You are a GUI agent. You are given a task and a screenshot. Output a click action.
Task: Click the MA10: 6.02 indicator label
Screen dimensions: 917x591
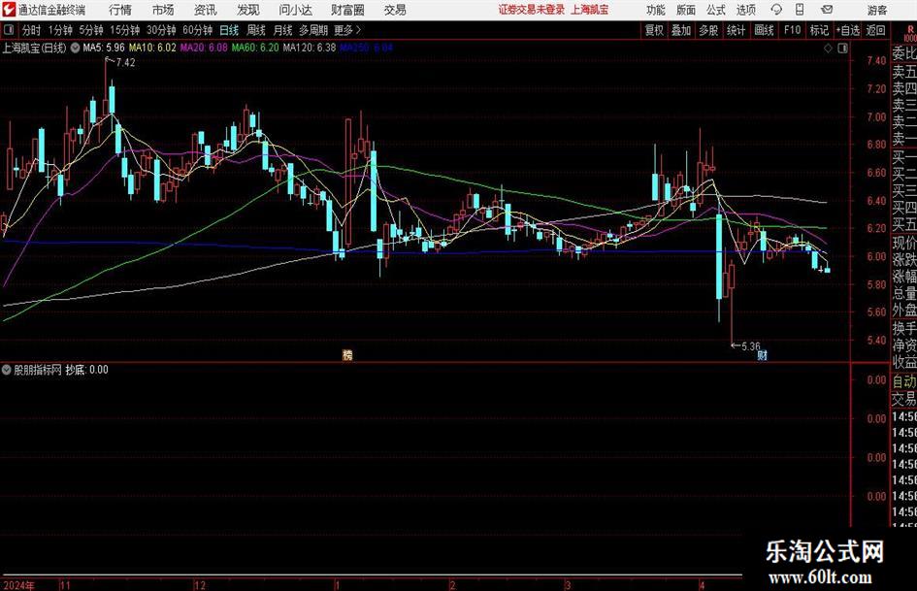pyautogui.click(x=152, y=48)
